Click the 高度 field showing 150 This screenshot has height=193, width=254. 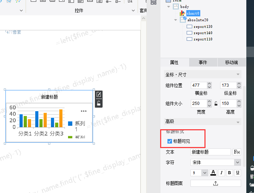229,103
